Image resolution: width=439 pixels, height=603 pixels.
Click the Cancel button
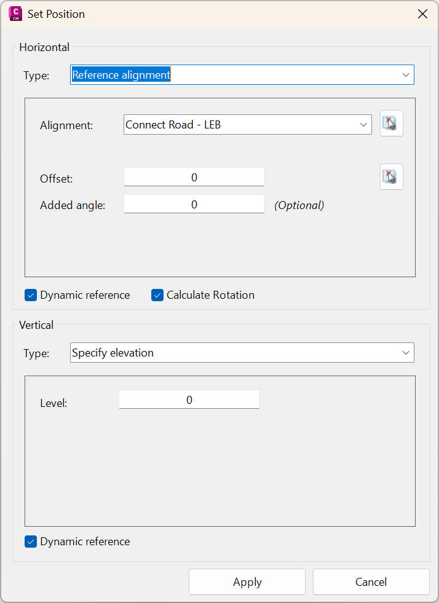tap(371, 582)
